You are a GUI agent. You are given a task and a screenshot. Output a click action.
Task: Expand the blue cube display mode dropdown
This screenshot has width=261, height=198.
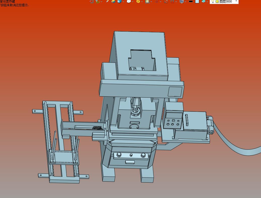[x=123, y=2]
